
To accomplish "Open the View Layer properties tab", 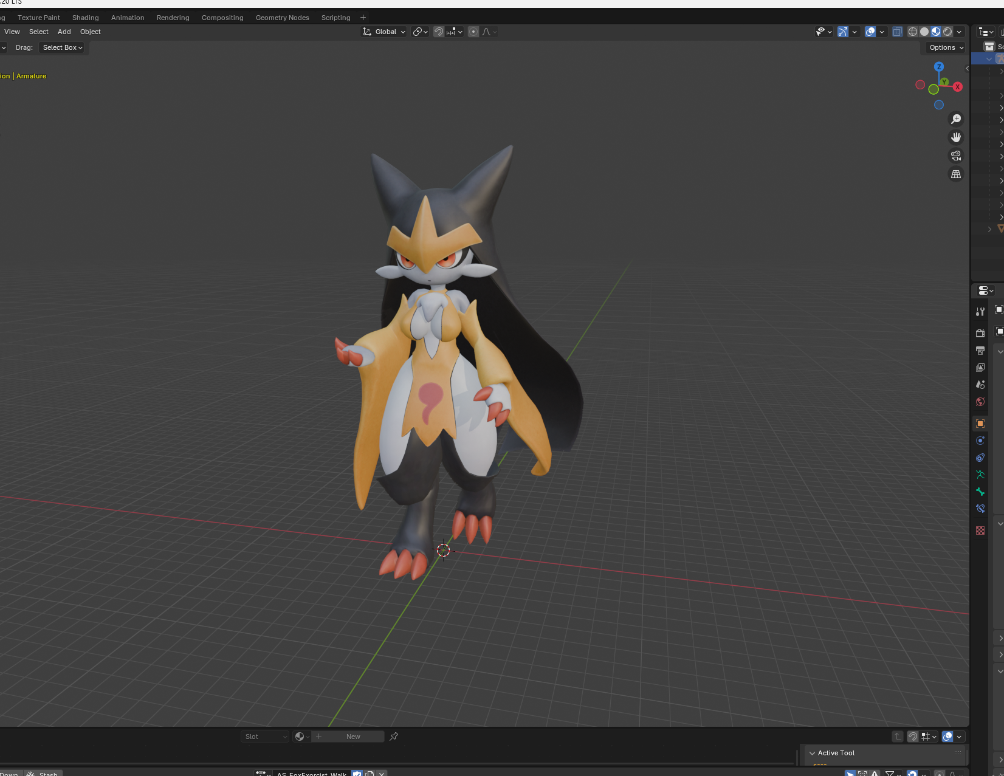I will 980,368.
